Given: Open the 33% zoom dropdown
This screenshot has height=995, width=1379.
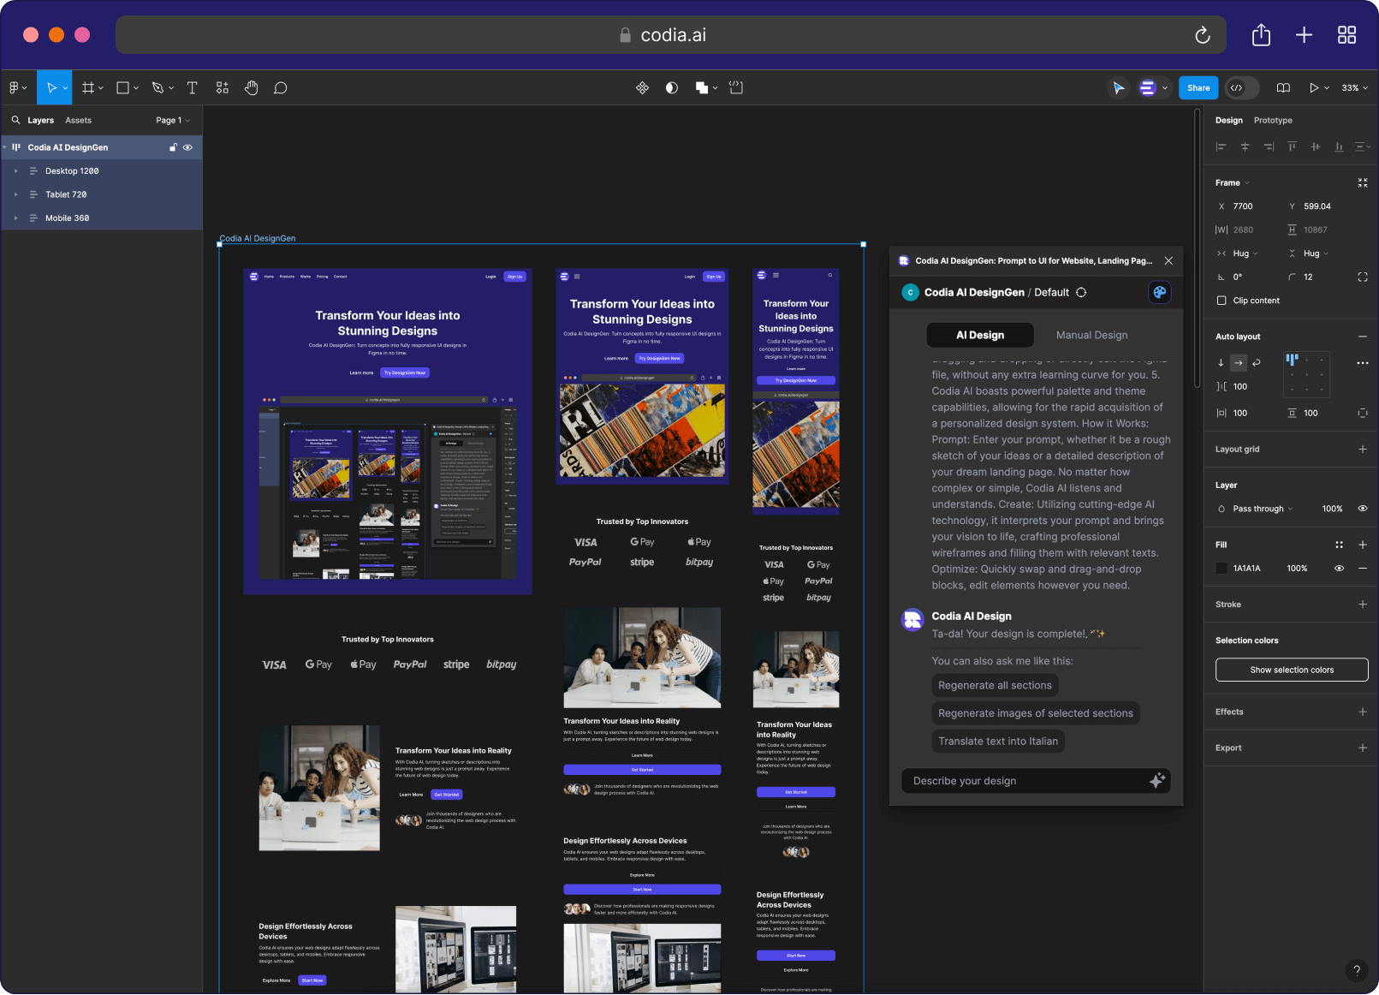Looking at the screenshot, I should pyautogui.click(x=1352, y=87).
